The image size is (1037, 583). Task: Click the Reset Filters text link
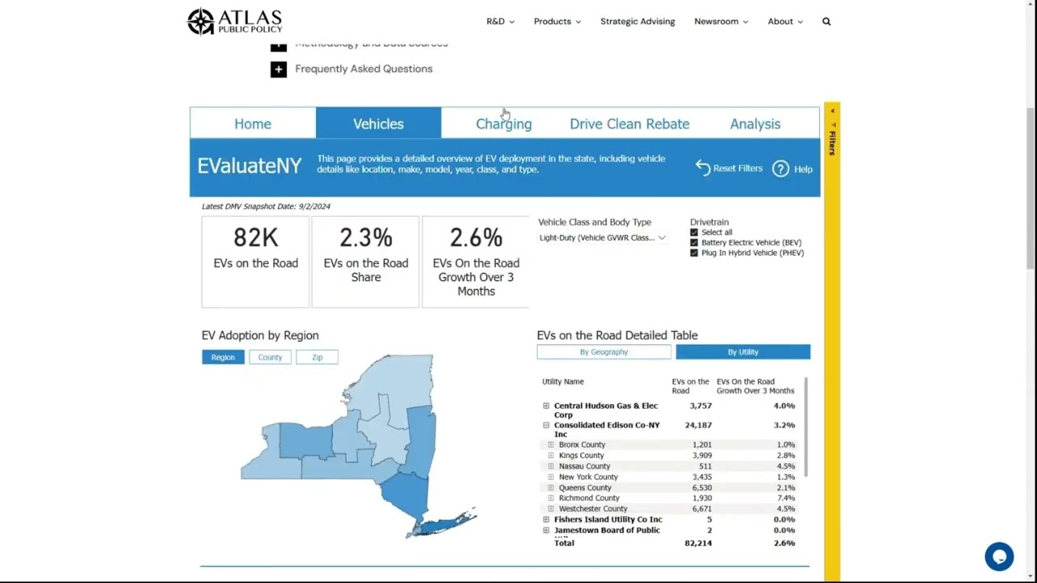click(x=737, y=168)
